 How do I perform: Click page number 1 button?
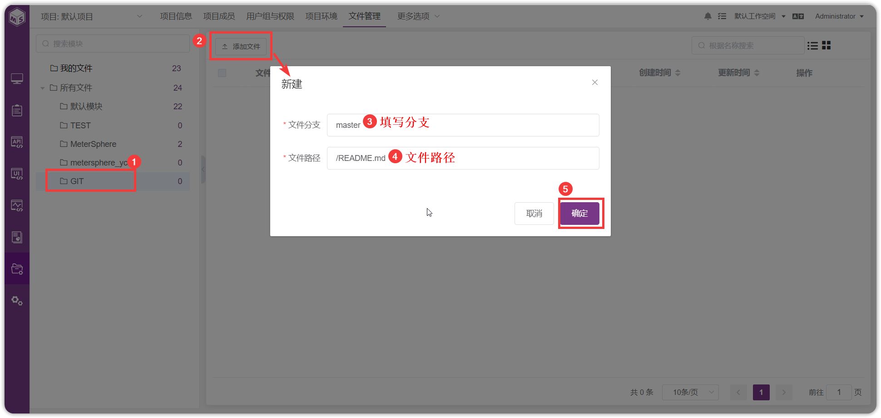(761, 392)
